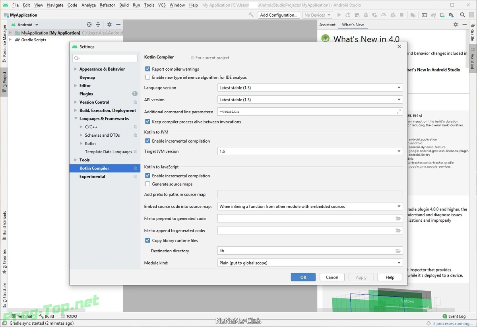Open the VCS menu
The height and width of the screenshot is (327, 477).
(x=162, y=5)
